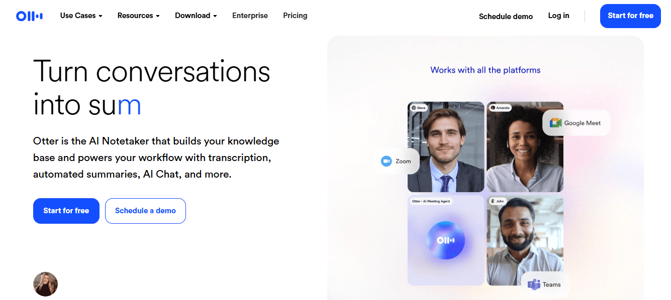Screen dimensions: 671x300
Task: Click the woman's round avatar photo
Action: (45, 284)
